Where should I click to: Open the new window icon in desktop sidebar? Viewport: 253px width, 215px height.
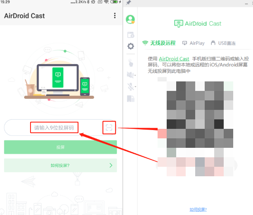click(131, 35)
